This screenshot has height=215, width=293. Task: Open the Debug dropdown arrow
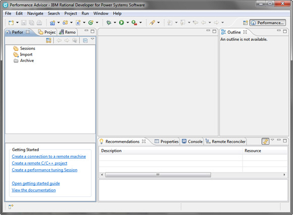pyautogui.click(x=115, y=23)
